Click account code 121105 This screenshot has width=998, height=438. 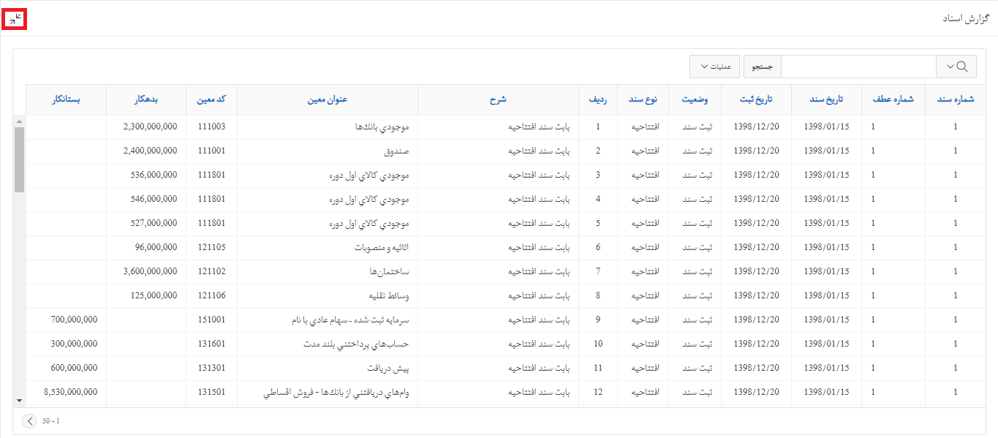tap(211, 247)
